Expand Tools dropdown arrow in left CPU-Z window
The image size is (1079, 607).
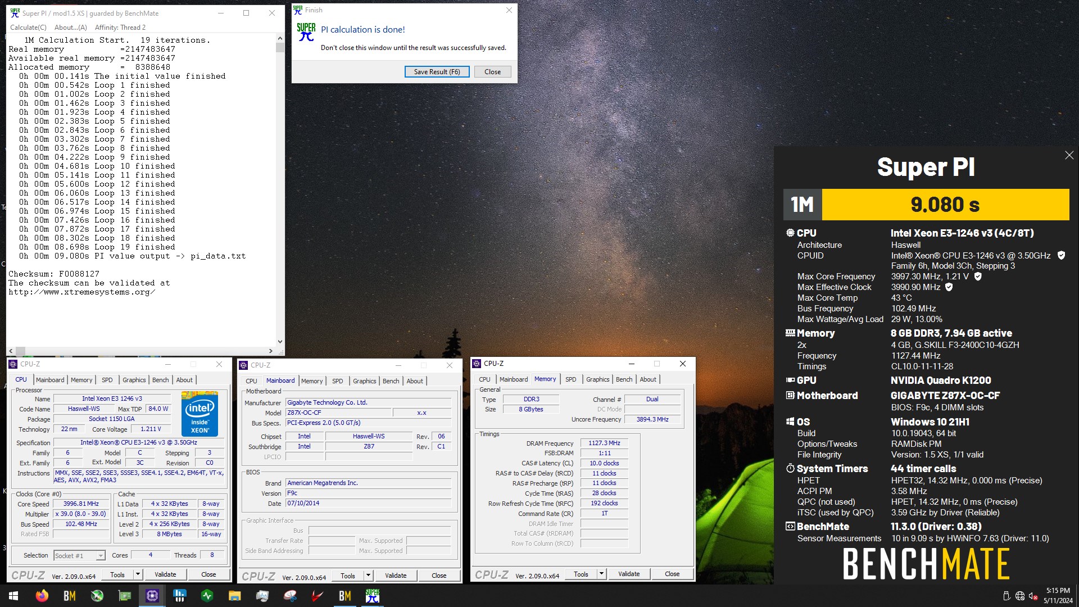(138, 574)
